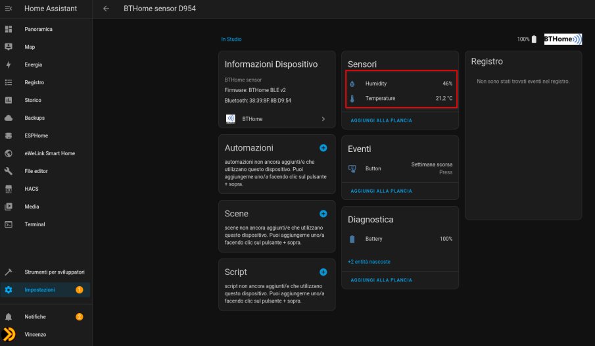Show the +2 entità nascoste

click(x=369, y=262)
